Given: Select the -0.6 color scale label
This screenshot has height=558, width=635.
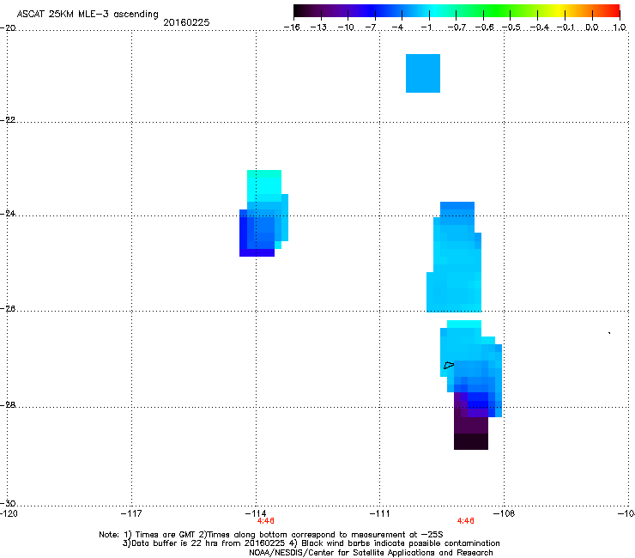Looking at the screenshot, I should click(x=484, y=27).
